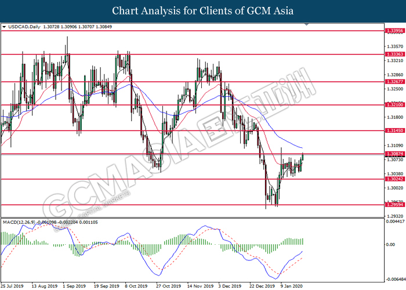Click the 1 Sep 2019 date label
The image size is (406, 290).
pyautogui.click(x=74, y=286)
